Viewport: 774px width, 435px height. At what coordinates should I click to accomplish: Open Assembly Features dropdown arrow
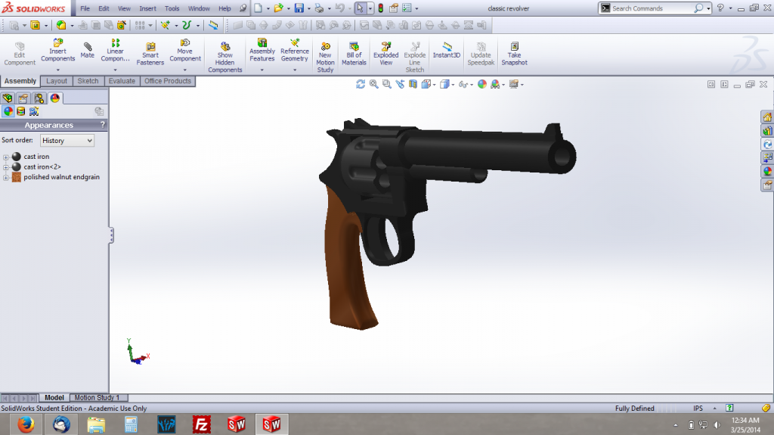tap(262, 70)
